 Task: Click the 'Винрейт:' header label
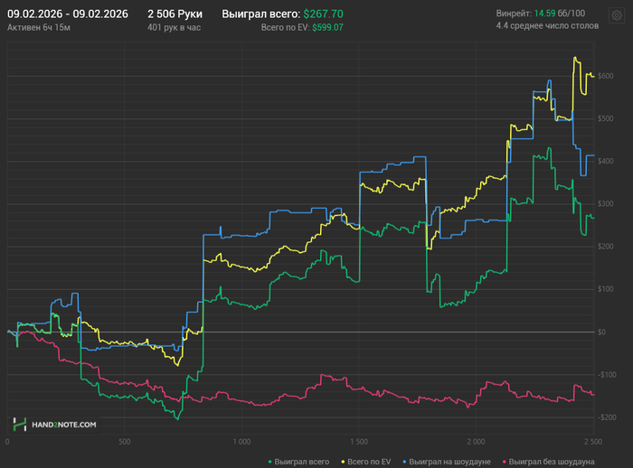coord(514,14)
